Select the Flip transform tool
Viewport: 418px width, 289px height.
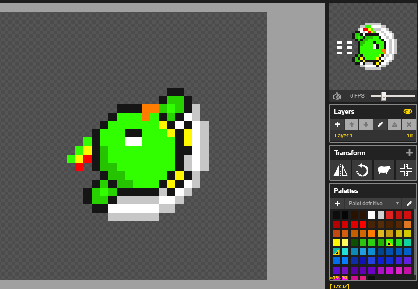[x=341, y=170]
